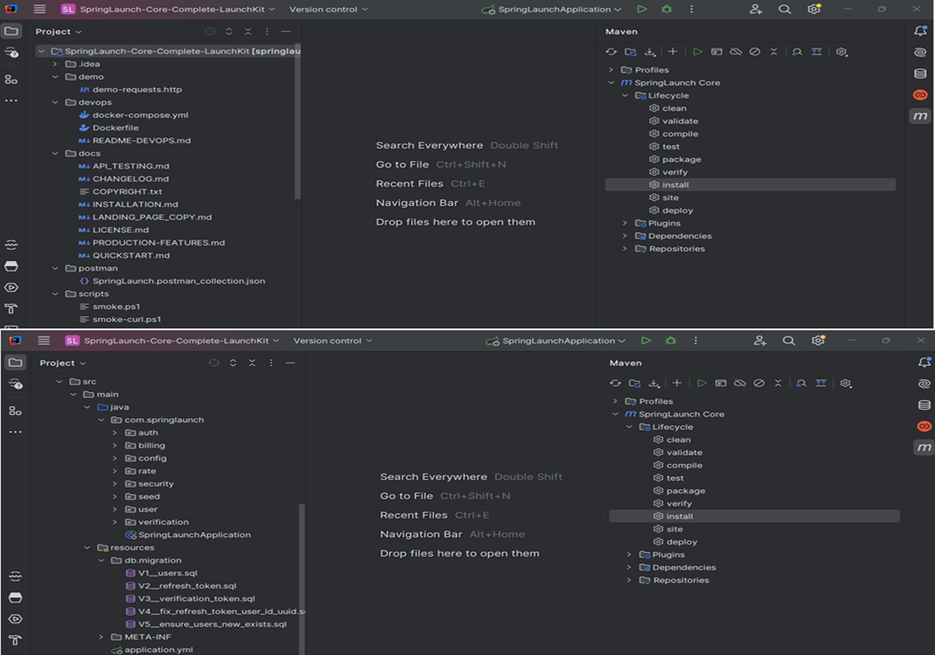935x655 pixels.
Task: Expand Profiles node in top Maven panel
Action: [611, 70]
